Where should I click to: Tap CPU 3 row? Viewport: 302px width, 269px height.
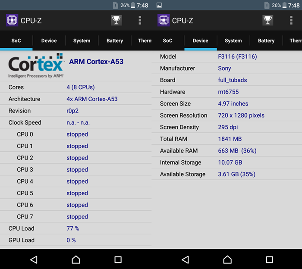(75, 169)
